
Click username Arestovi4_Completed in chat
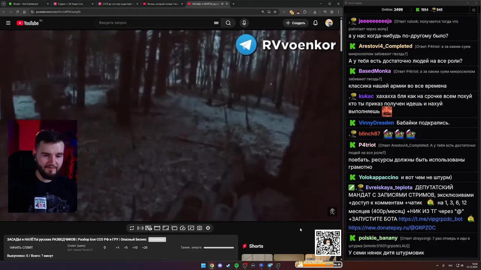click(x=386, y=46)
